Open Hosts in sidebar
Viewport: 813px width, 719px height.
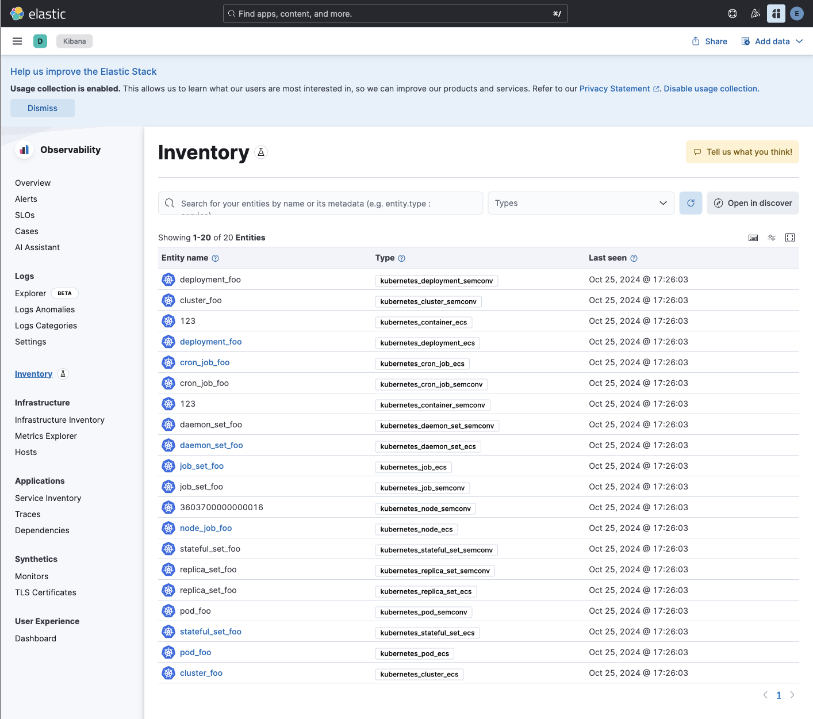pyautogui.click(x=26, y=452)
